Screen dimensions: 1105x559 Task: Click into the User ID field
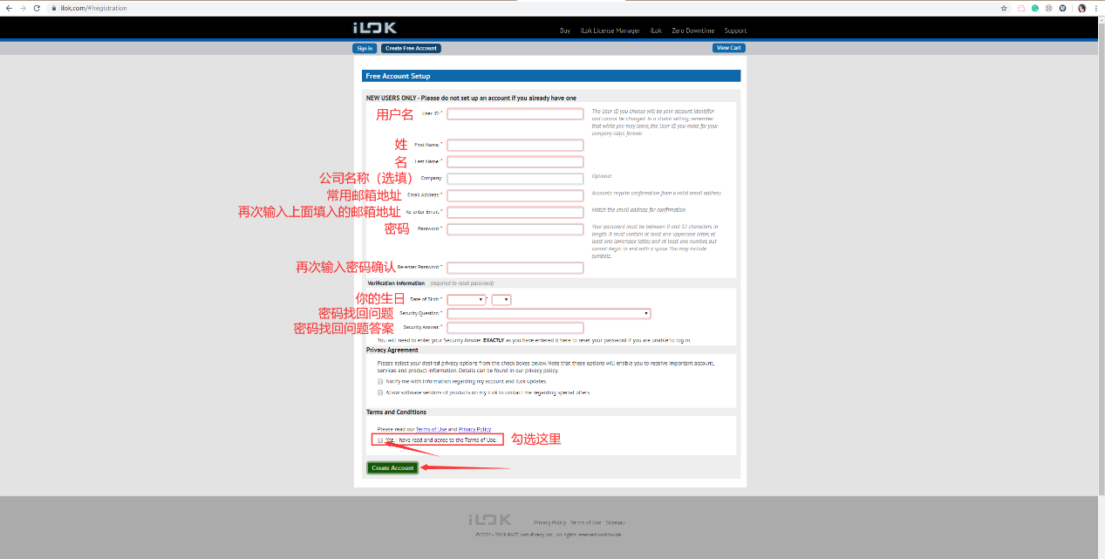[x=515, y=114]
